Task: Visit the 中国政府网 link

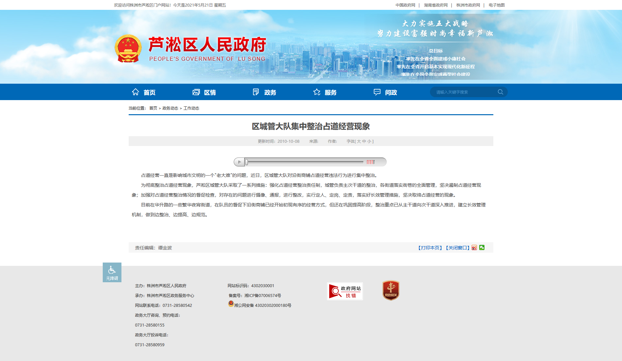Action: point(405,5)
